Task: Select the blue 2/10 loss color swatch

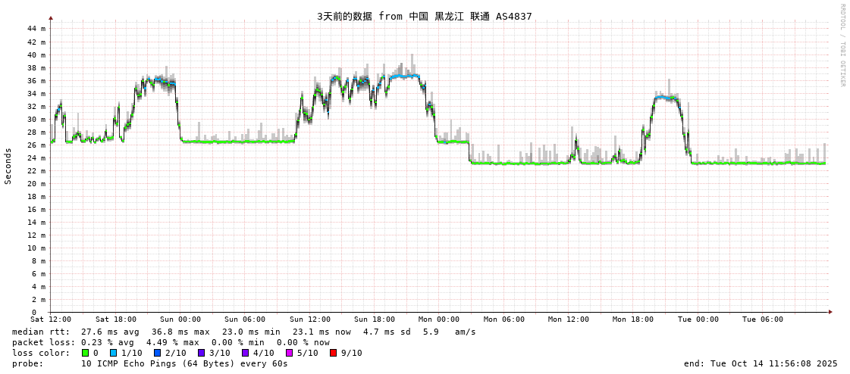Action: click(157, 353)
